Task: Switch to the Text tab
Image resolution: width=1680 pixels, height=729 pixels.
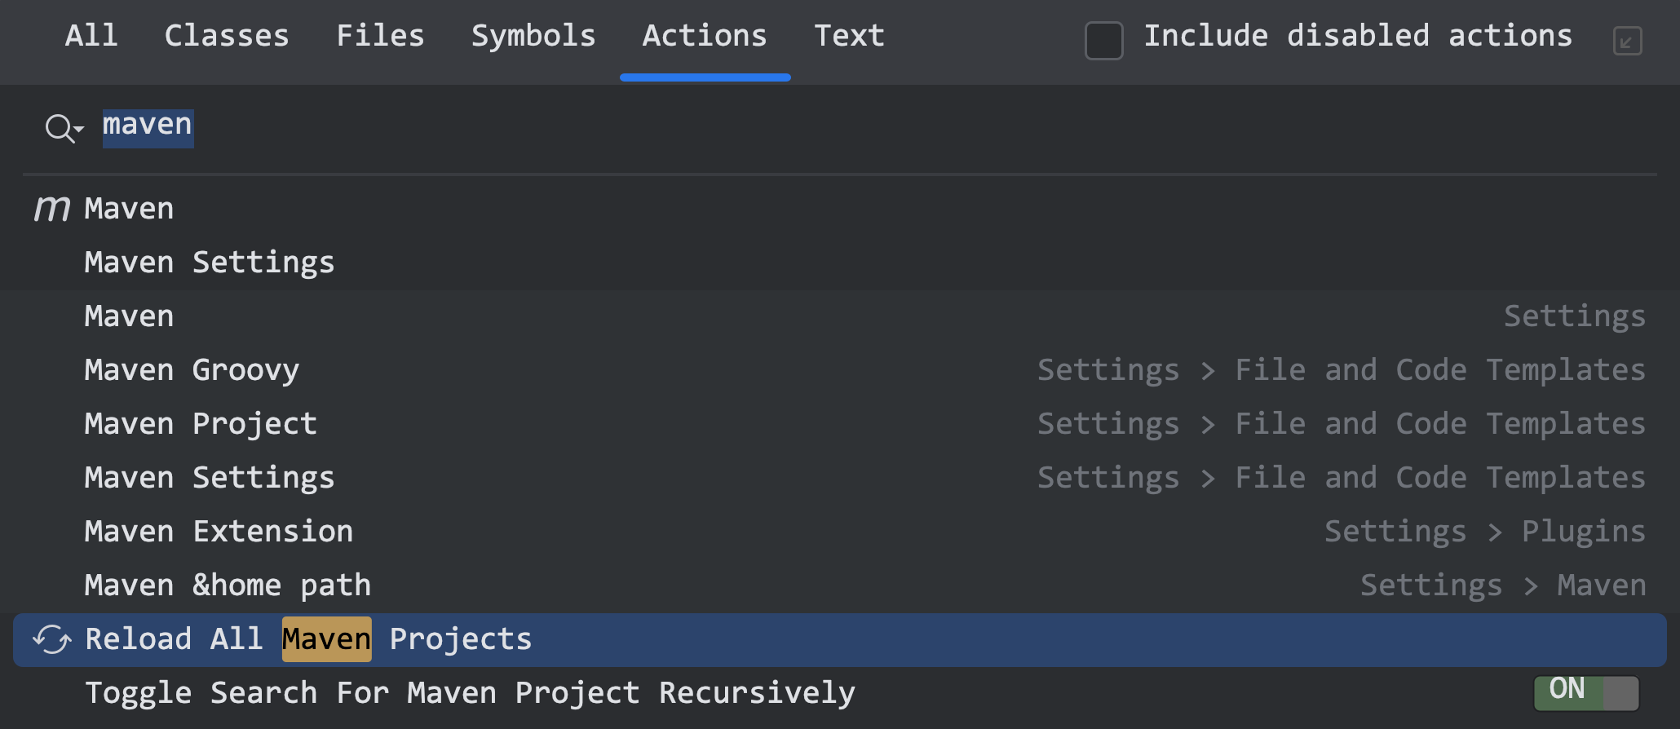Action: point(849,36)
